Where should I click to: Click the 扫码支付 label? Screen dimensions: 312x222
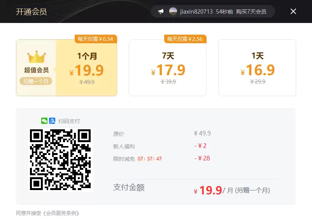point(69,121)
